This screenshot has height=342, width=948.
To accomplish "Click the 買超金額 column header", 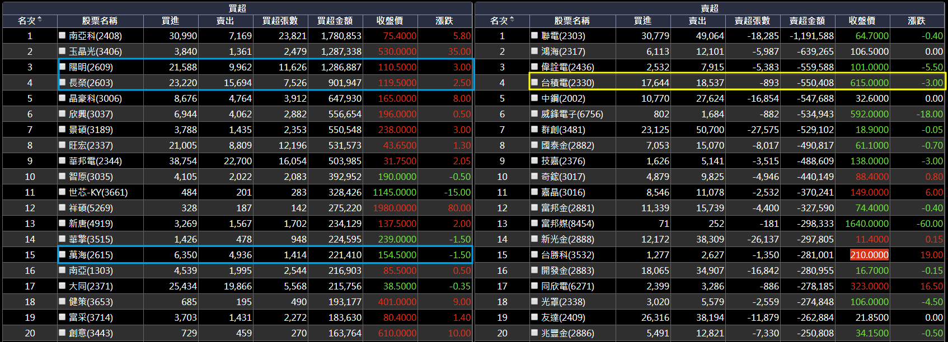I will click(335, 21).
